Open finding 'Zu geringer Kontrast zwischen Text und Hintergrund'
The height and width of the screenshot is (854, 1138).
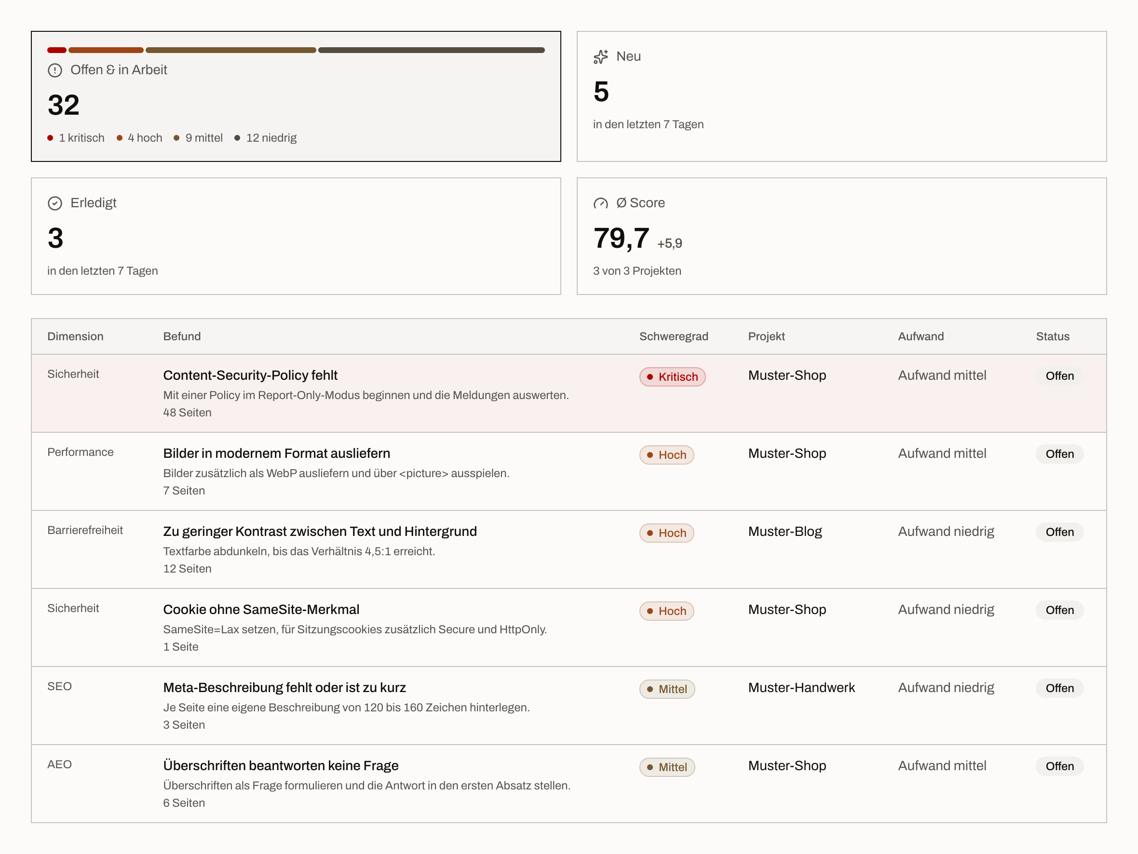click(x=320, y=532)
